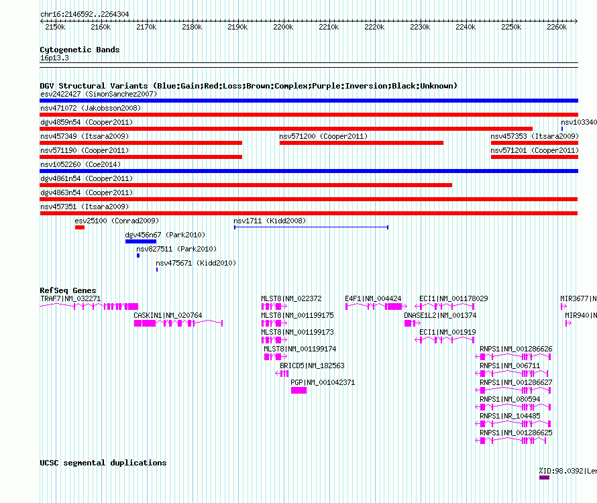The width and height of the screenshot is (597, 503).
Task: Select the MLST8|NM_022372 gene label
Action: [291, 298]
